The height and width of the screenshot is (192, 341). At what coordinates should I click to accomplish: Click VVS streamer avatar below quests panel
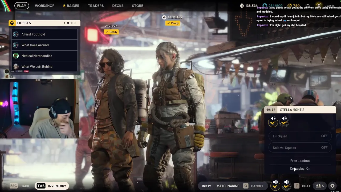(x=7, y=71)
